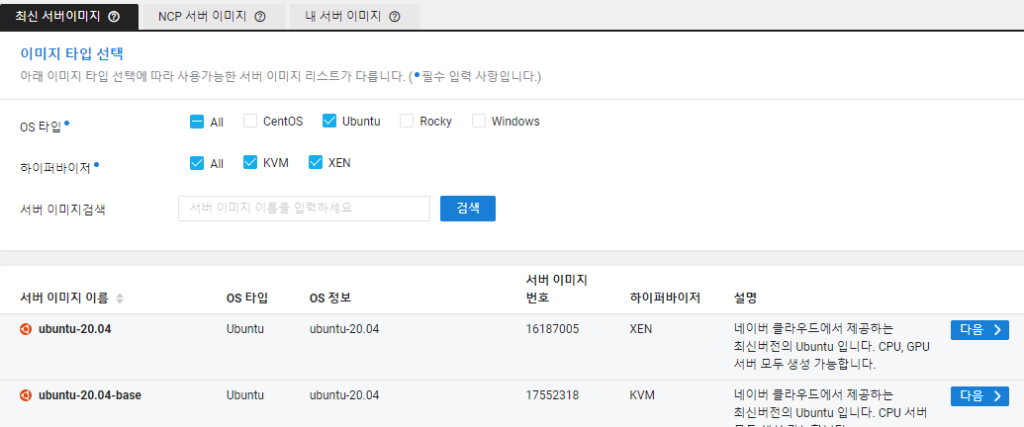Open the 내 서버 이미지 tab
Viewport: 1024px width, 427px height.
point(344,17)
